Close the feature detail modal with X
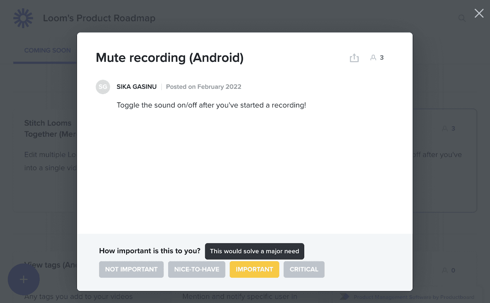This screenshot has width=490, height=303. [479, 14]
